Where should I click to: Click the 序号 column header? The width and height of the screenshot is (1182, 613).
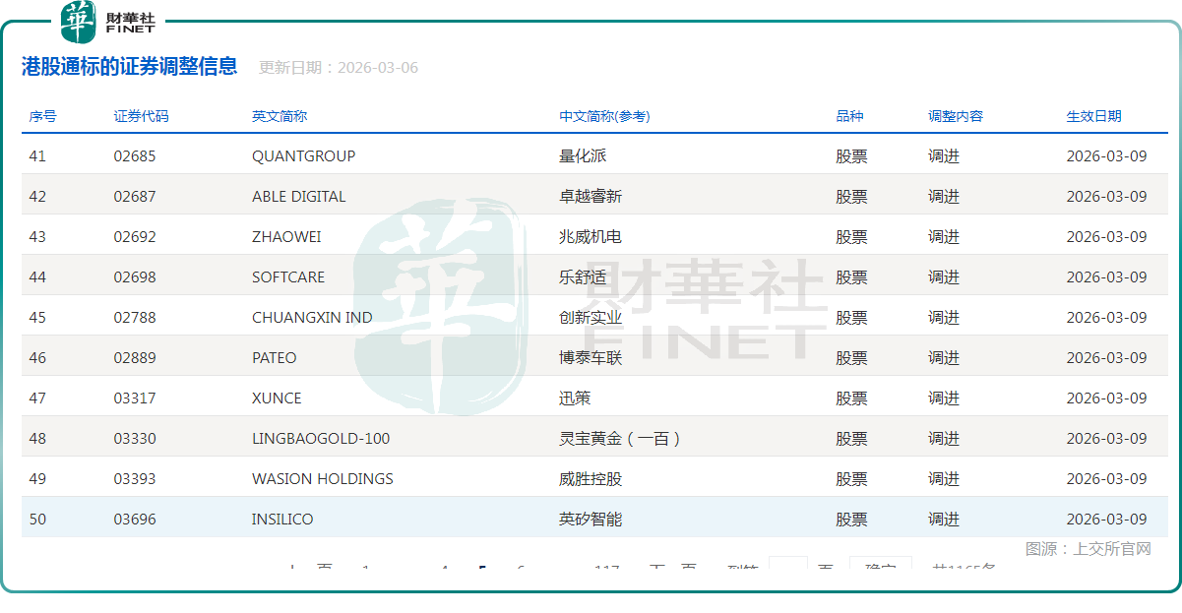tap(42, 116)
